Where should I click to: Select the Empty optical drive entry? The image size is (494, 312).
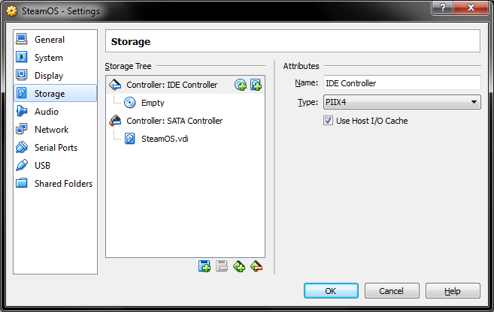(x=152, y=103)
